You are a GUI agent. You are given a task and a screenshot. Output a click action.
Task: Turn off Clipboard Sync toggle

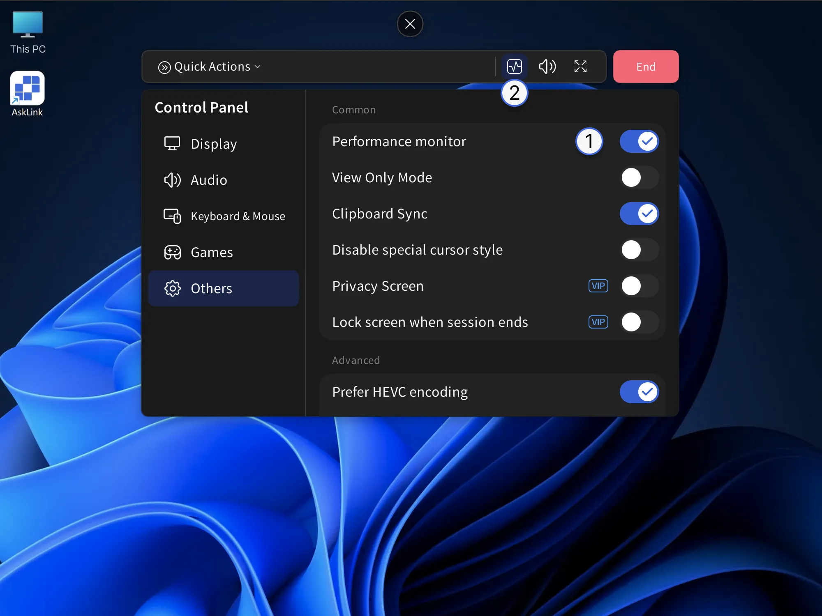(x=639, y=214)
